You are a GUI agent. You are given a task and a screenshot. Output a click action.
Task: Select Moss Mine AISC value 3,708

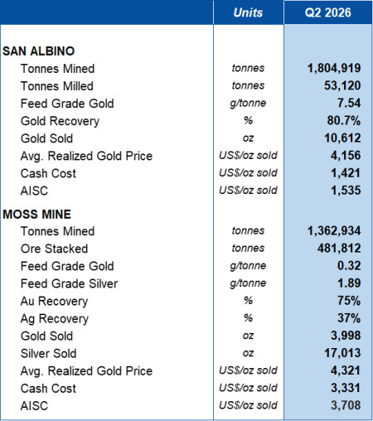(346, 405)
